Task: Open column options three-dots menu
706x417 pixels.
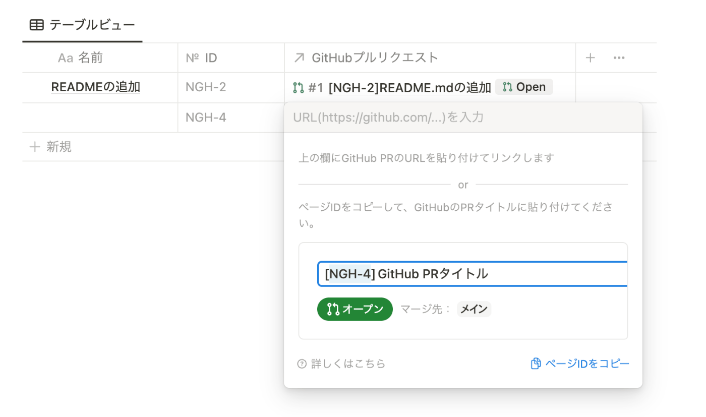Action: click(x=619, y=58)
